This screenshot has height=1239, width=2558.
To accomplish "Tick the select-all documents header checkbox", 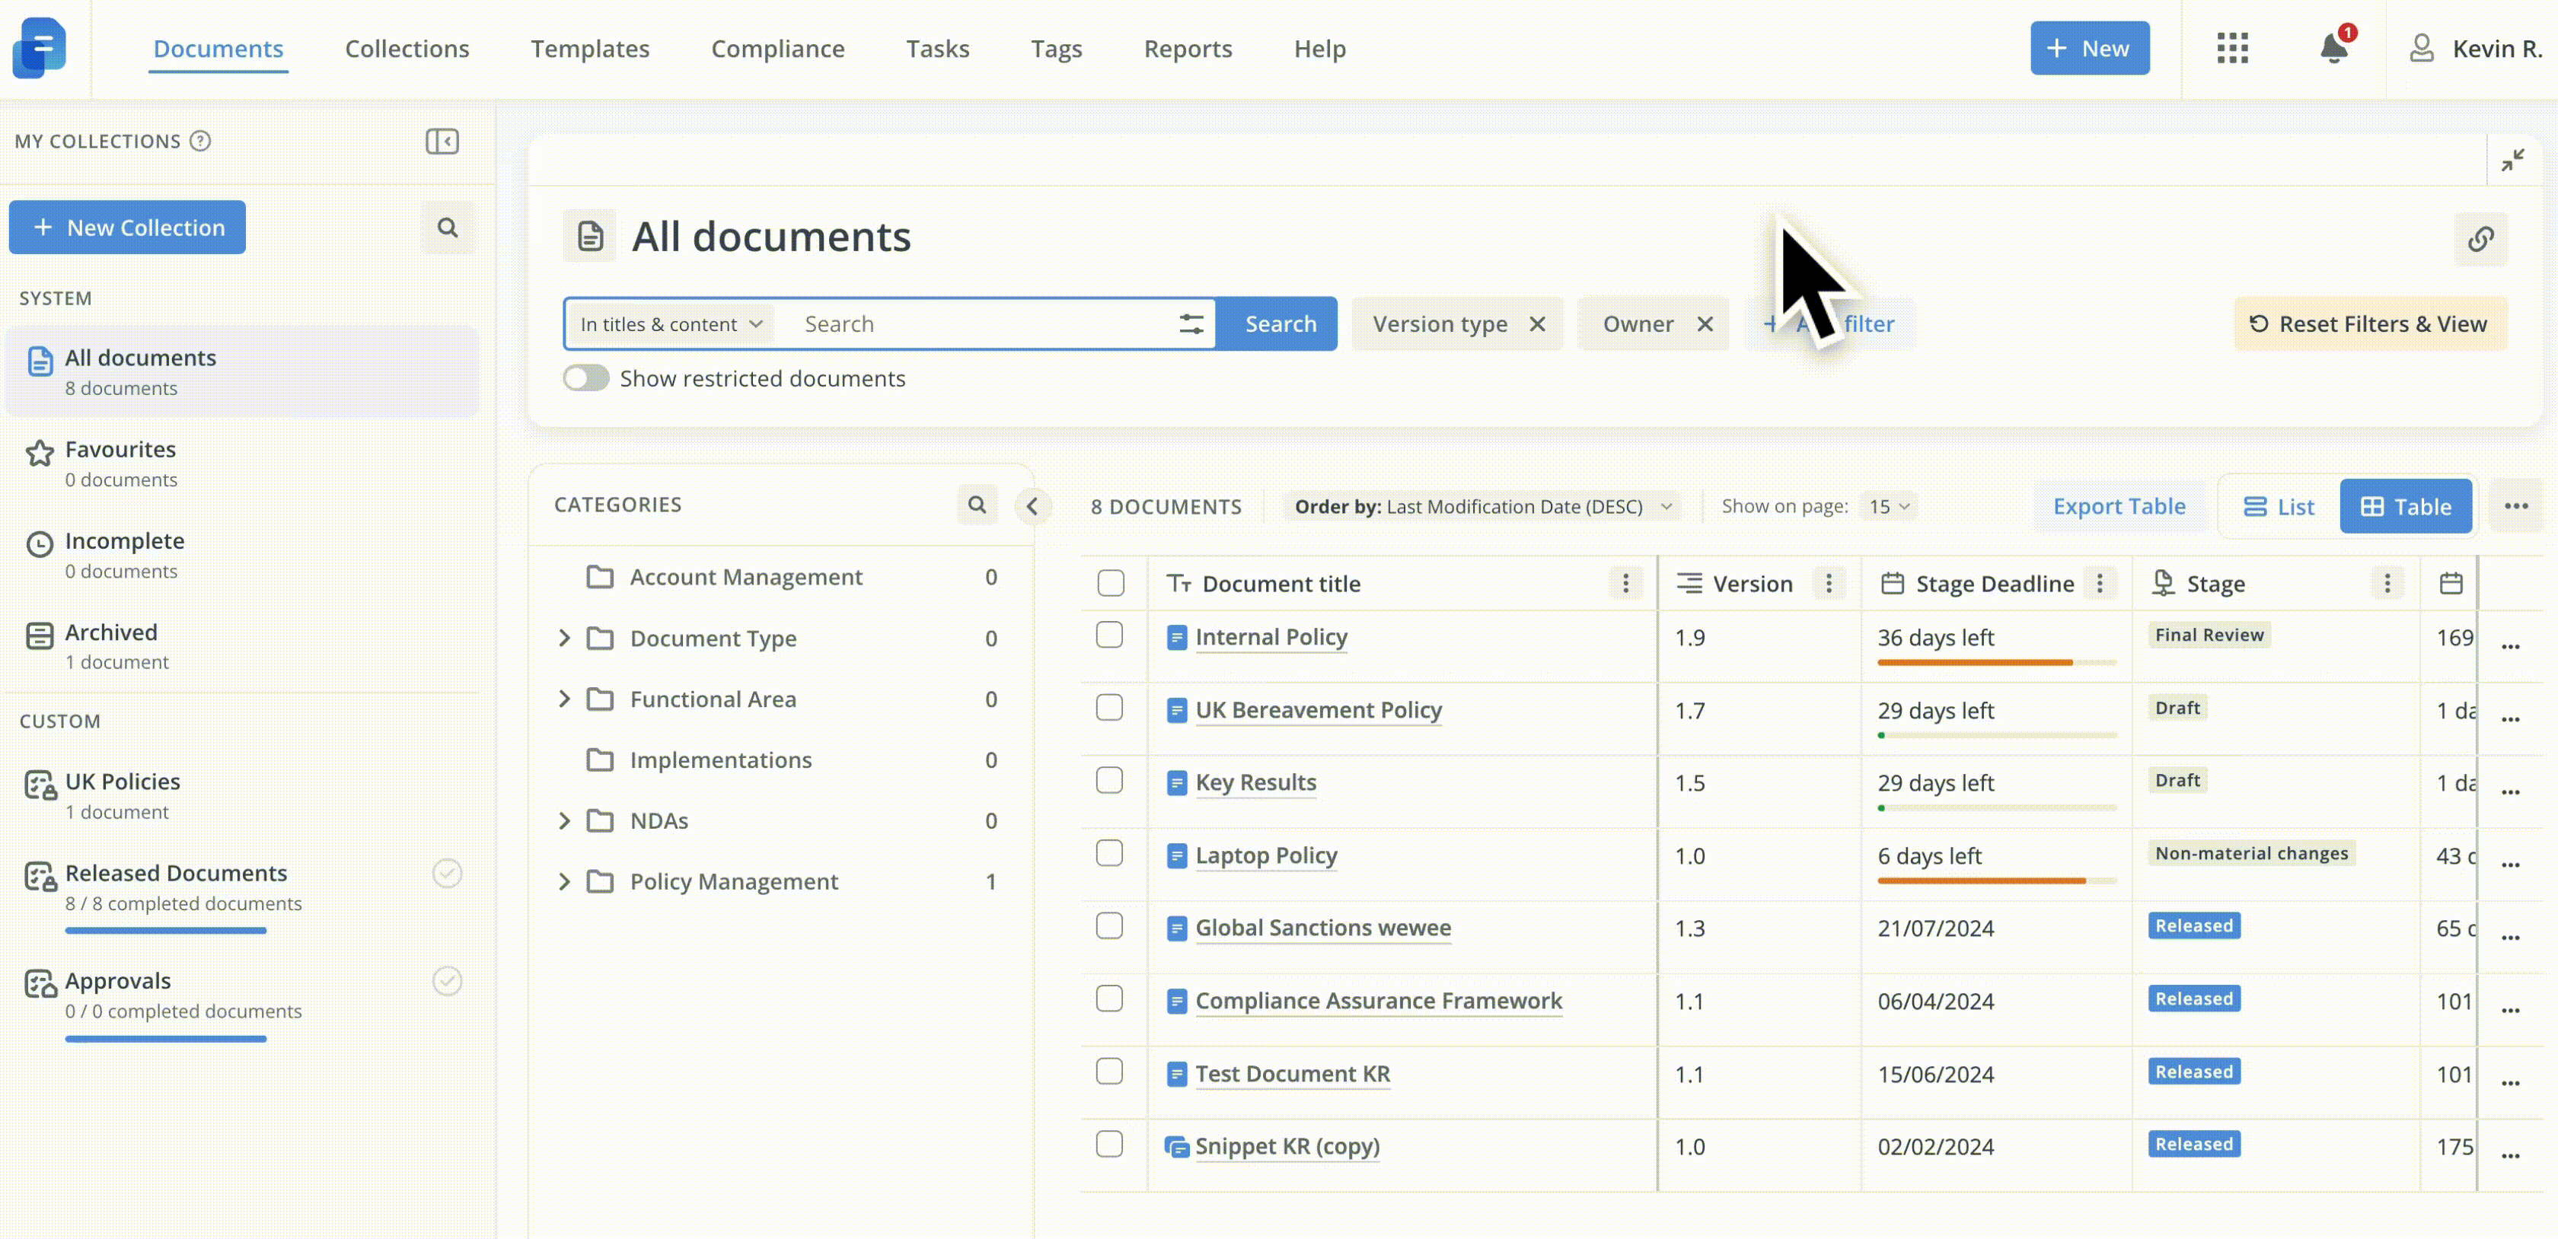I will (1110, 583).
